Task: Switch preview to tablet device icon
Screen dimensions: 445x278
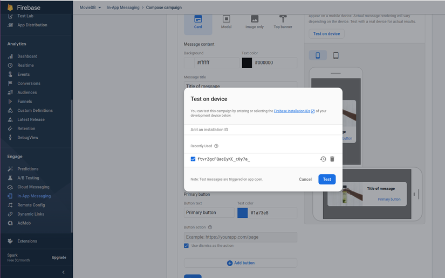Action: tap(336, 55)
